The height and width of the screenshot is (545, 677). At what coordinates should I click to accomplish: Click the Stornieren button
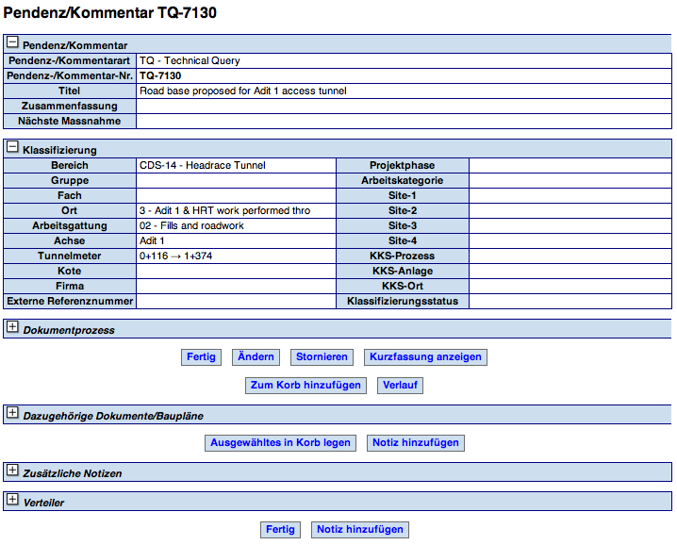pos(322,357)
